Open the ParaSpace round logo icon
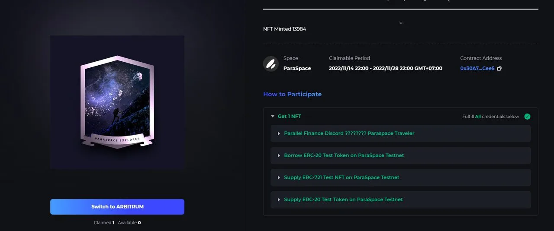554x231 pixels. pos(271,64)
